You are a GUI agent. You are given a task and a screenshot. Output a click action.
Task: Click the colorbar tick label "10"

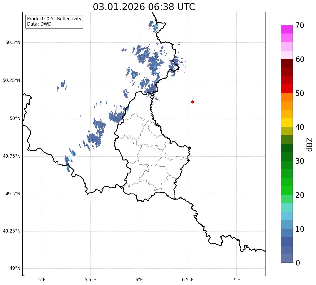299,229
